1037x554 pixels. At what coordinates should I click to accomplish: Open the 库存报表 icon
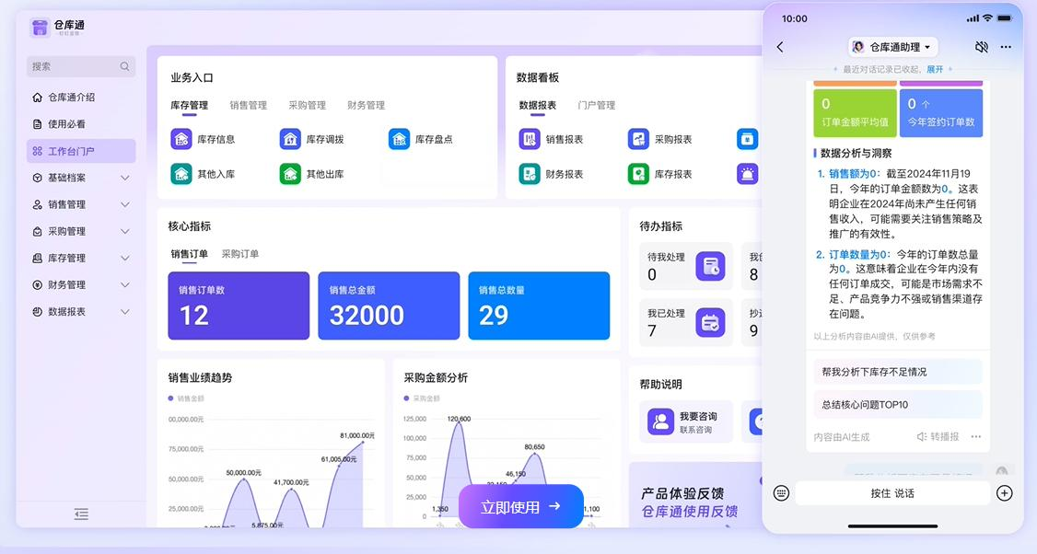pyautogui.click(x=638, y=174)
